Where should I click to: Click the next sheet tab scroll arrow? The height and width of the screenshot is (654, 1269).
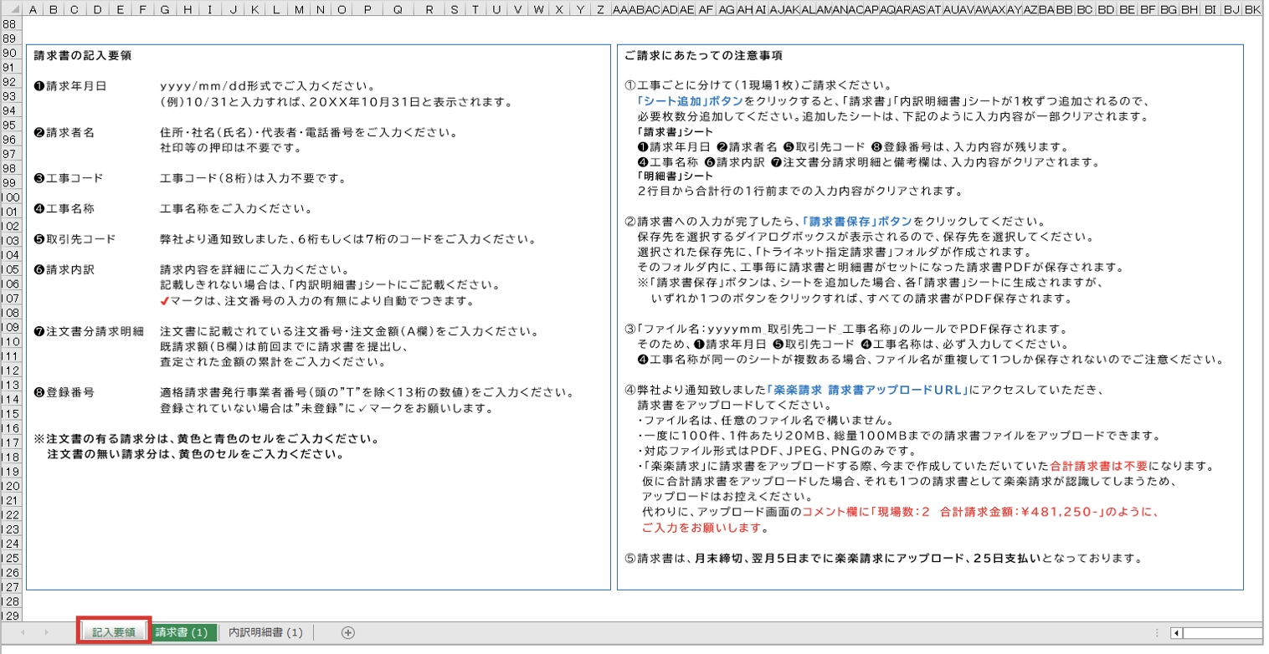point(45,633)
